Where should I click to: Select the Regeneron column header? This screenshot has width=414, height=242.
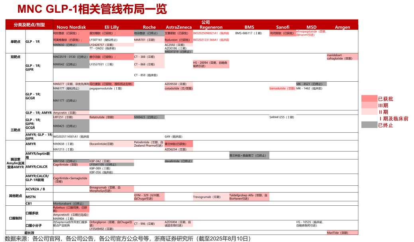211,27
